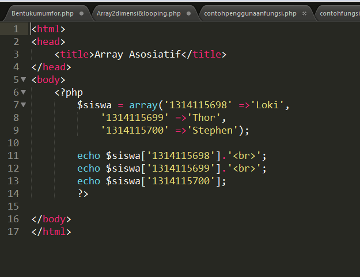
Task: Click the closing html tag on line 17
Action: click(x=51, y=232)
